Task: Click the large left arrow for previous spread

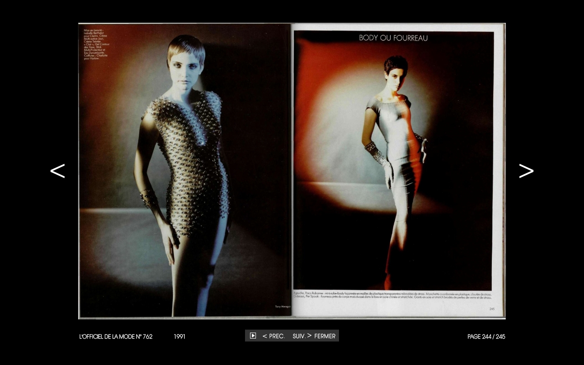Action: (x=57, y=171)
